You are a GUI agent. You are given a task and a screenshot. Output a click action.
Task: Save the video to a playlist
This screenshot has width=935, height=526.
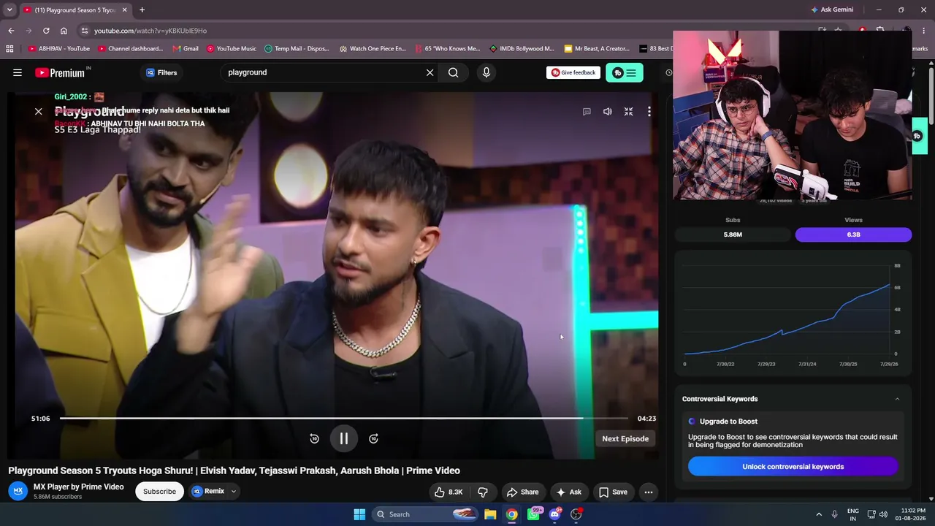(614, 492)
